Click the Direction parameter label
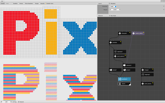Image resolution: width=165 pixels, height=103 pixels. click(105, 6)
